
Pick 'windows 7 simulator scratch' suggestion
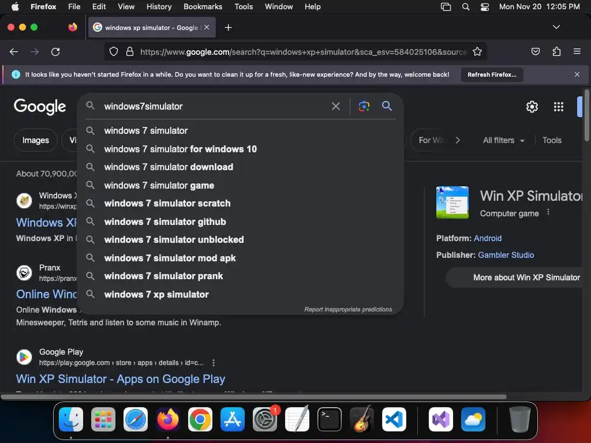(x=240, y=204)
